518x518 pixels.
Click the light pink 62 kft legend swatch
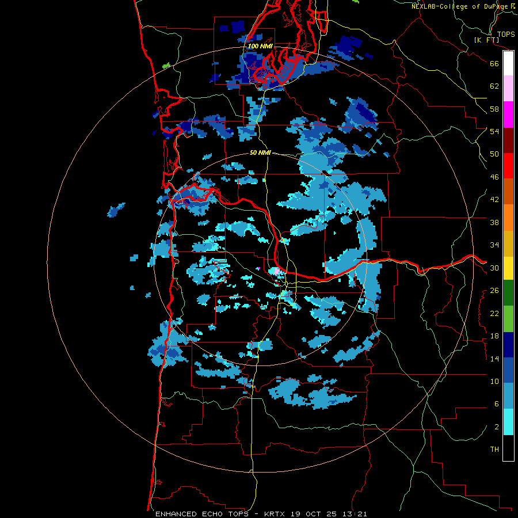coord(508,89)
